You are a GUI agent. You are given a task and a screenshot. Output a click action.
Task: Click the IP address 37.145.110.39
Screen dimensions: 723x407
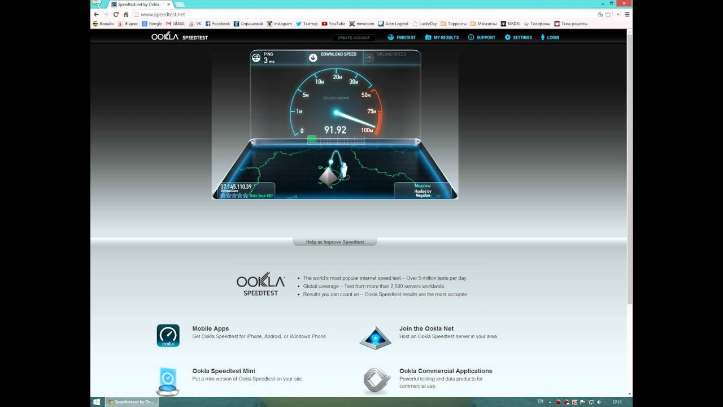(236, 187)
